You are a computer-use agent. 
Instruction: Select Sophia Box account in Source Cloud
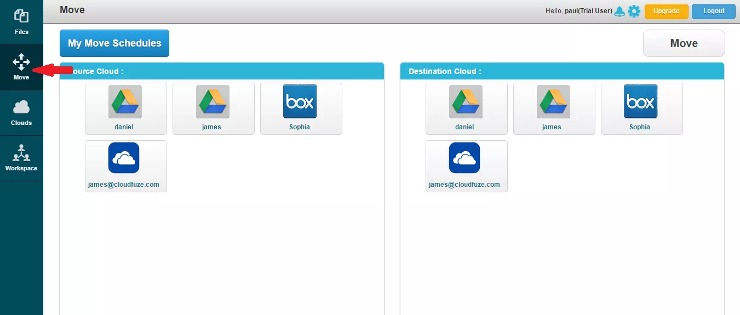tap(301, 108)
